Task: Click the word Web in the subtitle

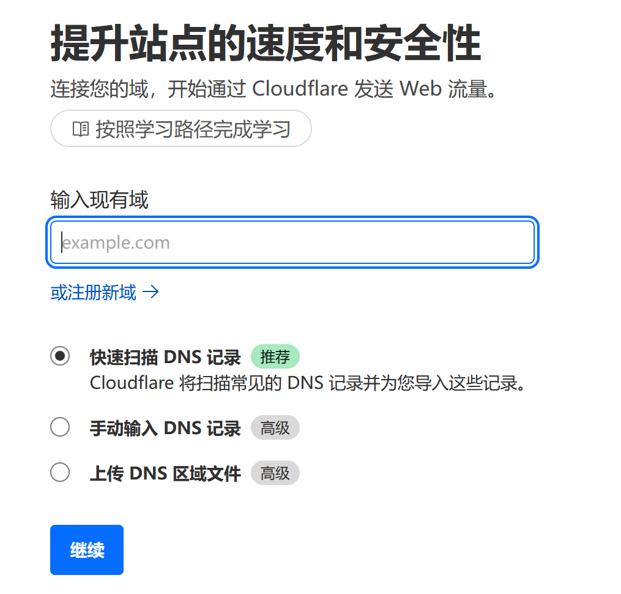Action: pos(420,88)
